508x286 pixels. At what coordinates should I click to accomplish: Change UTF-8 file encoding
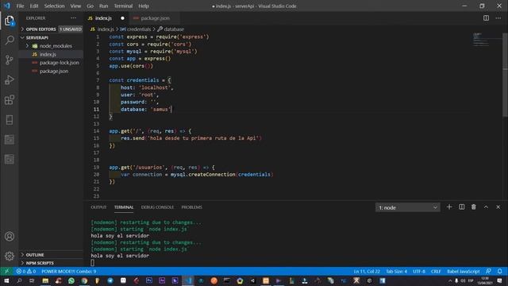(x=419, y=271)
